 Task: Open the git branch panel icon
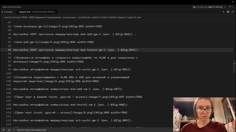click(x=4, y=130)
